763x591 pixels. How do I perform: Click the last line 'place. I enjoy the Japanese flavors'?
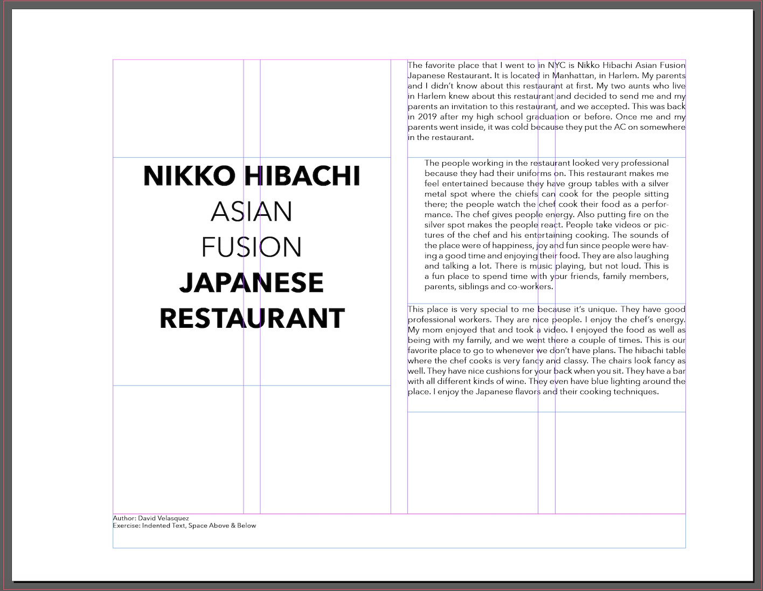(x=533, y=392)
